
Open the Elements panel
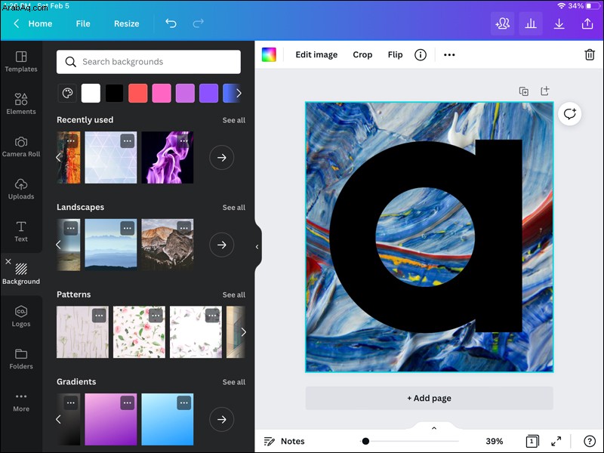click(x=21, y=104)
